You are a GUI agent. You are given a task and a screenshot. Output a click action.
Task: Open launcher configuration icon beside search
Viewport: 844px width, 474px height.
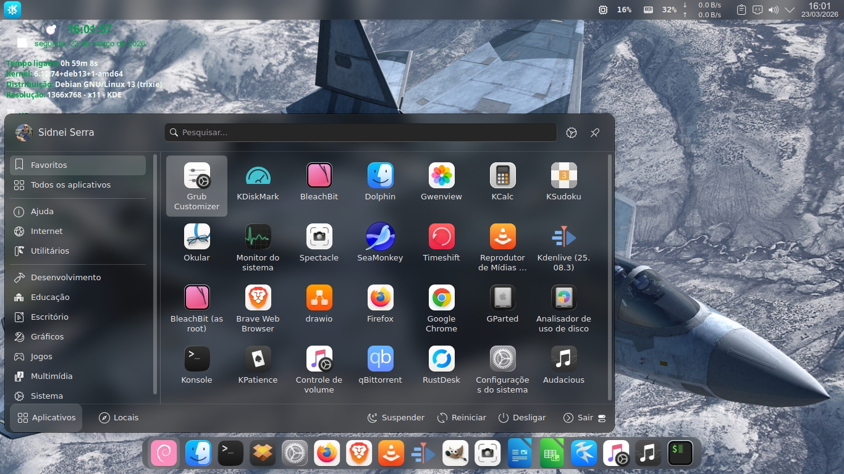point(572,133)
